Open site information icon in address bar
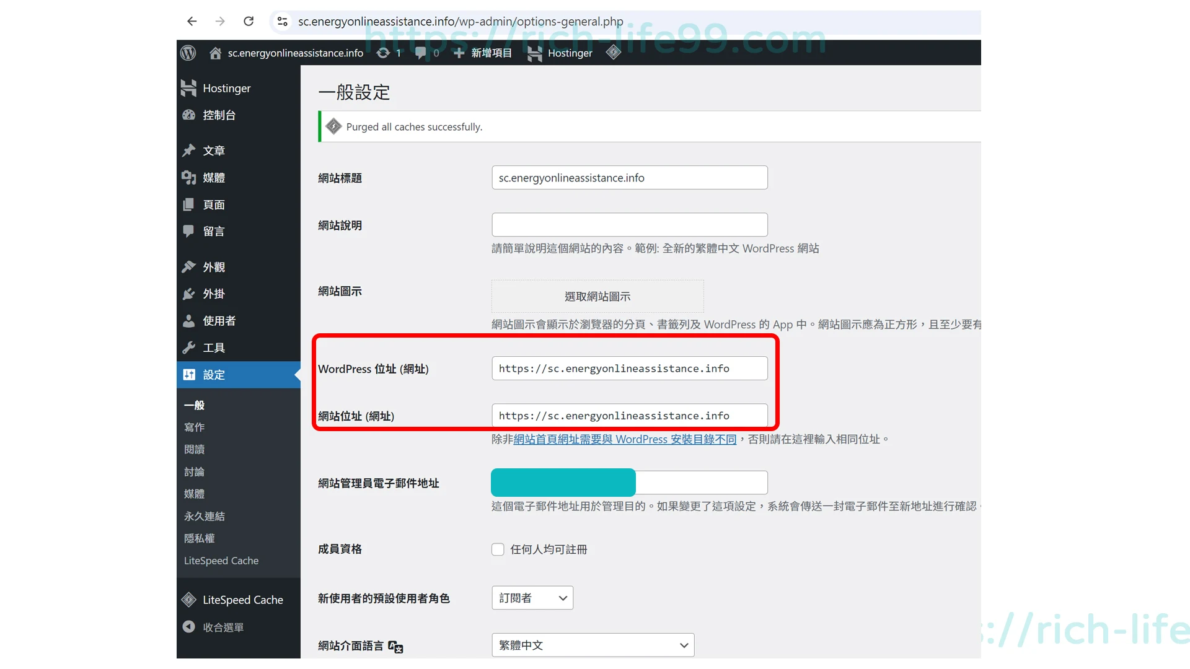Image resolution: width=1190 pixels, height=669 pixels. tap(283, 21)
